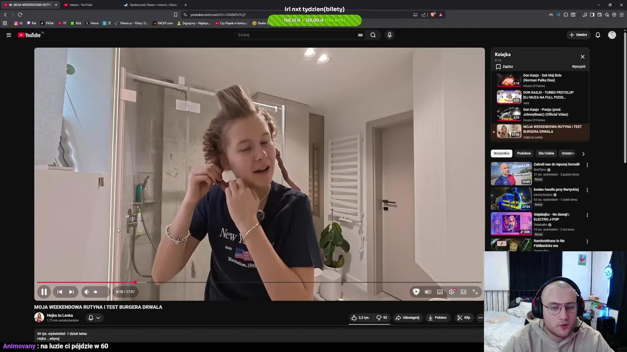This screenshot has height=352, width=627.
Task: Open the YouTube hamburger guide menu
Action: [x=8, y=35]
